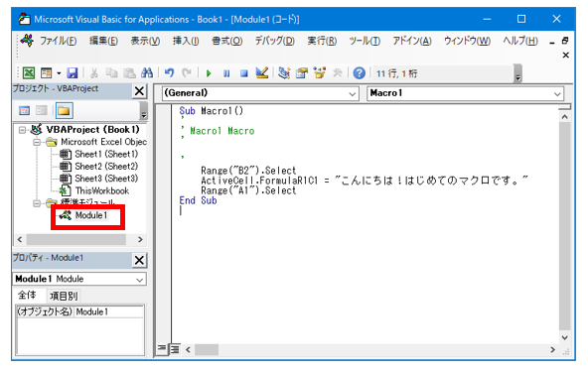Open Properties Window toolbar icon
The image size is (588, 369).
click(302, 72)
